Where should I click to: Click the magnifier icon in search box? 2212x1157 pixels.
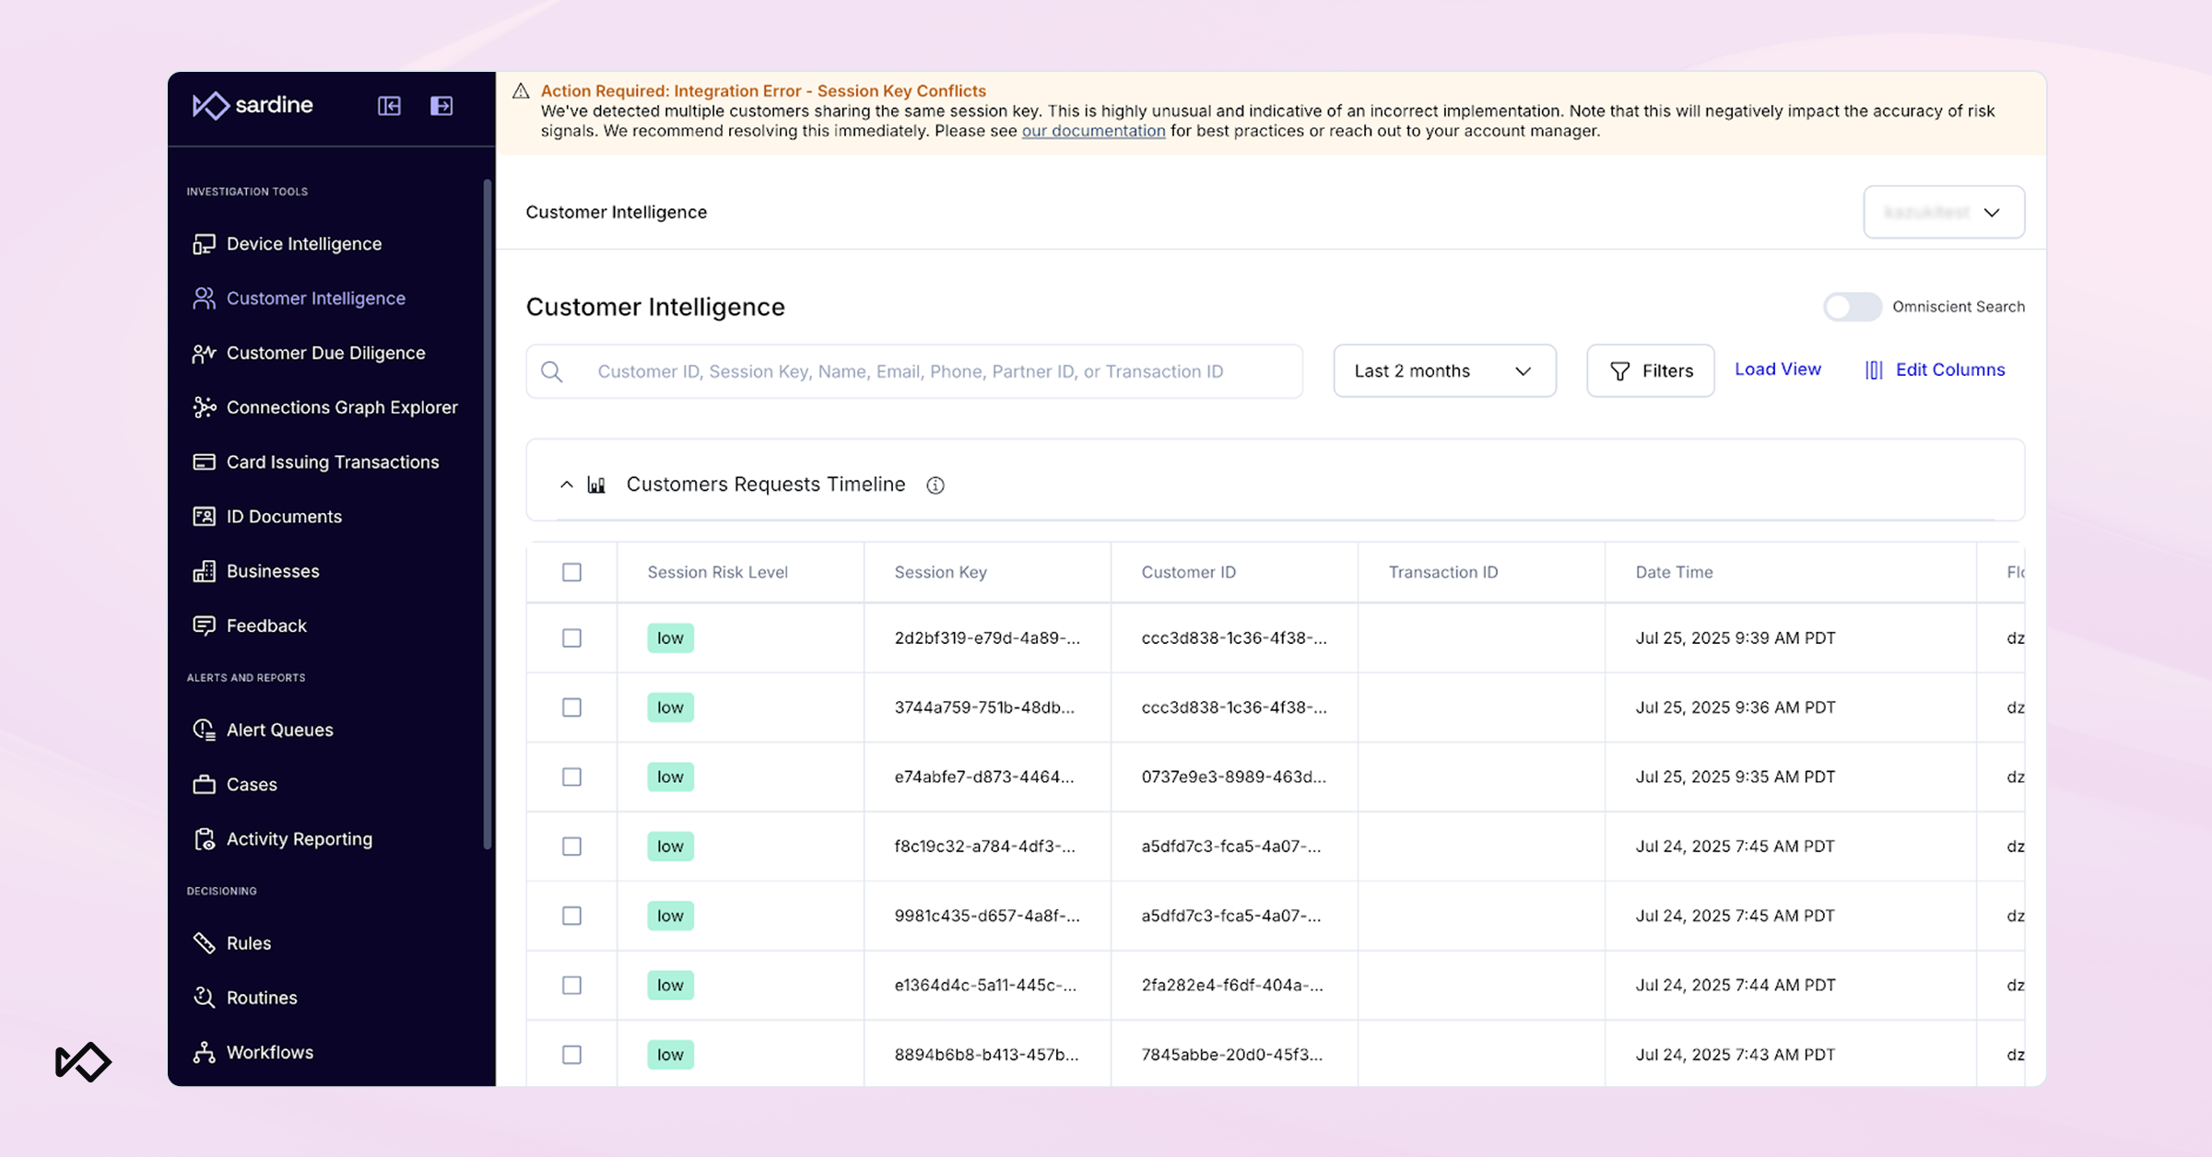[552, 371]
